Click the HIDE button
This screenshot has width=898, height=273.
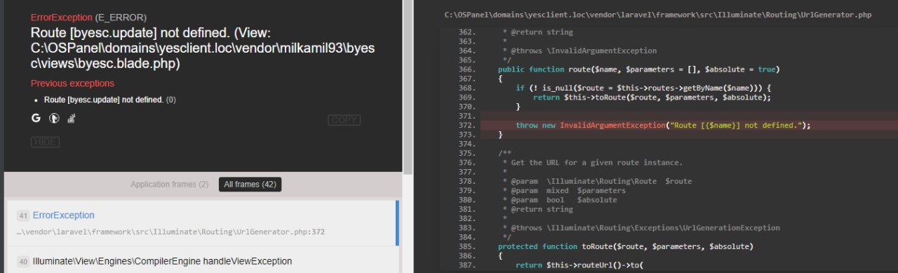[x=45, y=142]
